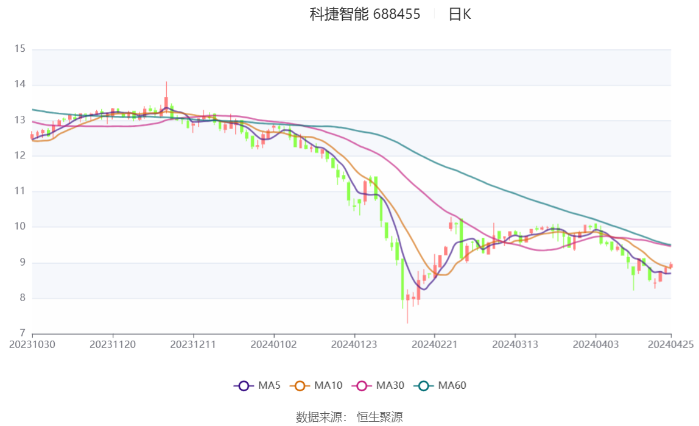Toggle the MA60 teal legend marker
This screenshot has height=426, width=699.
coord(424,386)
